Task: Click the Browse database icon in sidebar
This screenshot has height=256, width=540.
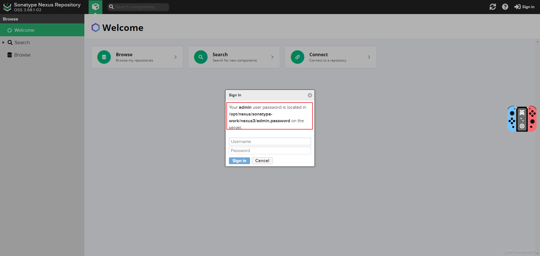Action: 10,55
